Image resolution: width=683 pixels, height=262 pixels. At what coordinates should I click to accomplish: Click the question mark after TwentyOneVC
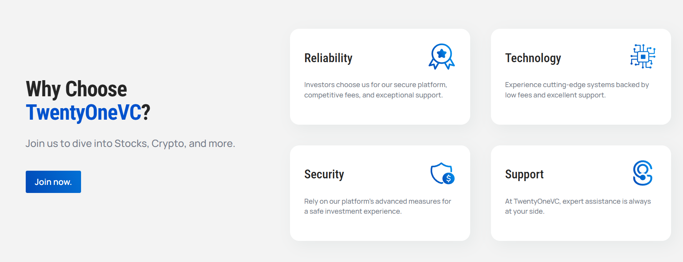click(146, 112)
